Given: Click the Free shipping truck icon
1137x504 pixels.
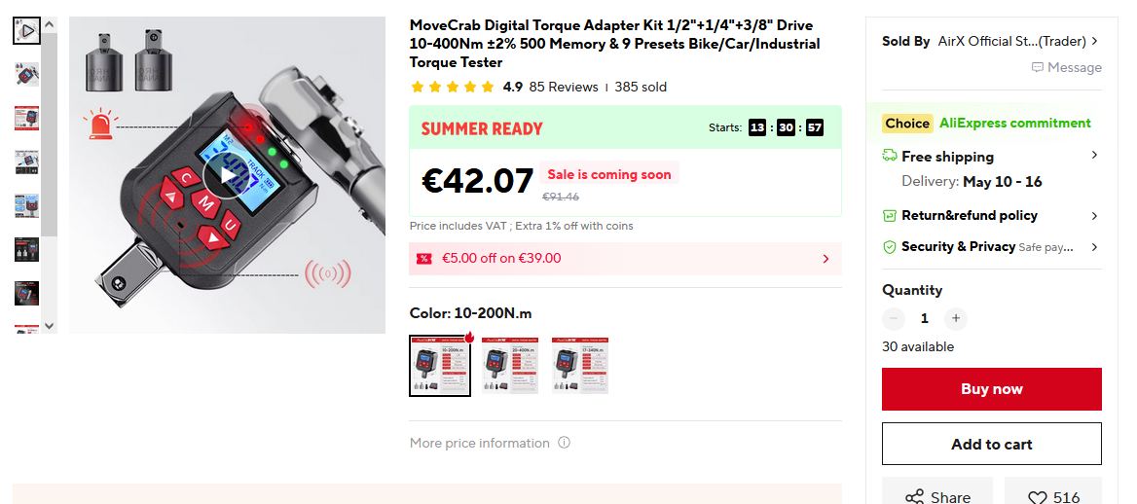Looking at the screenshot, I should click(890, 156).
